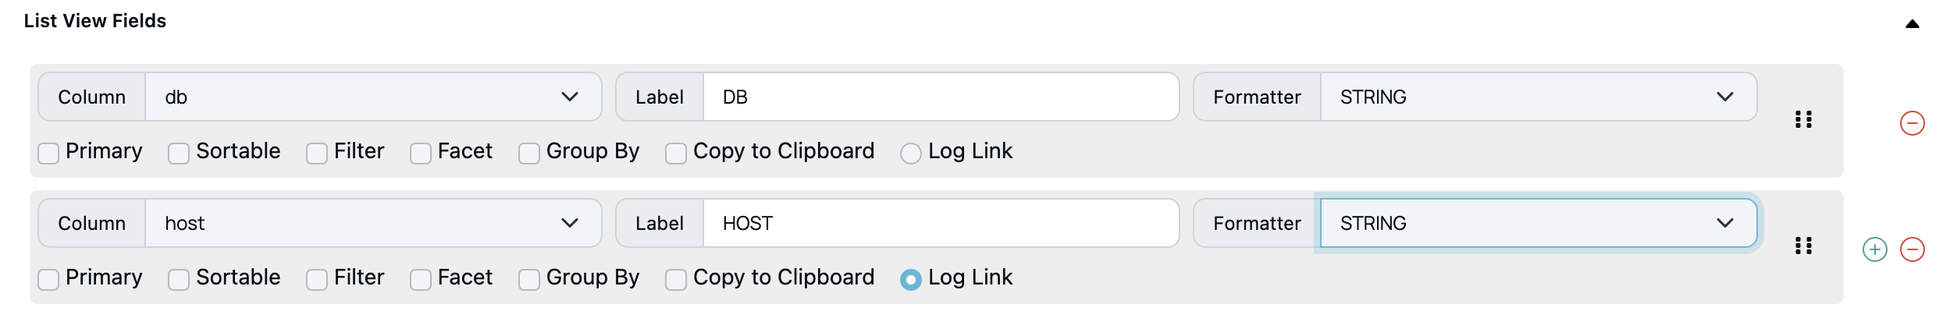Screen dimensions: 1950x318
Task: Collapse the List View Fields section
Action: point(1912,23)
